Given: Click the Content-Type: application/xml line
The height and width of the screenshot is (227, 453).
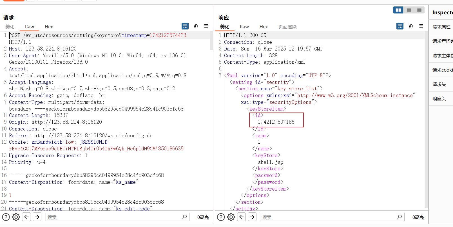Looking at the screenshot, I should pos(265,62).
